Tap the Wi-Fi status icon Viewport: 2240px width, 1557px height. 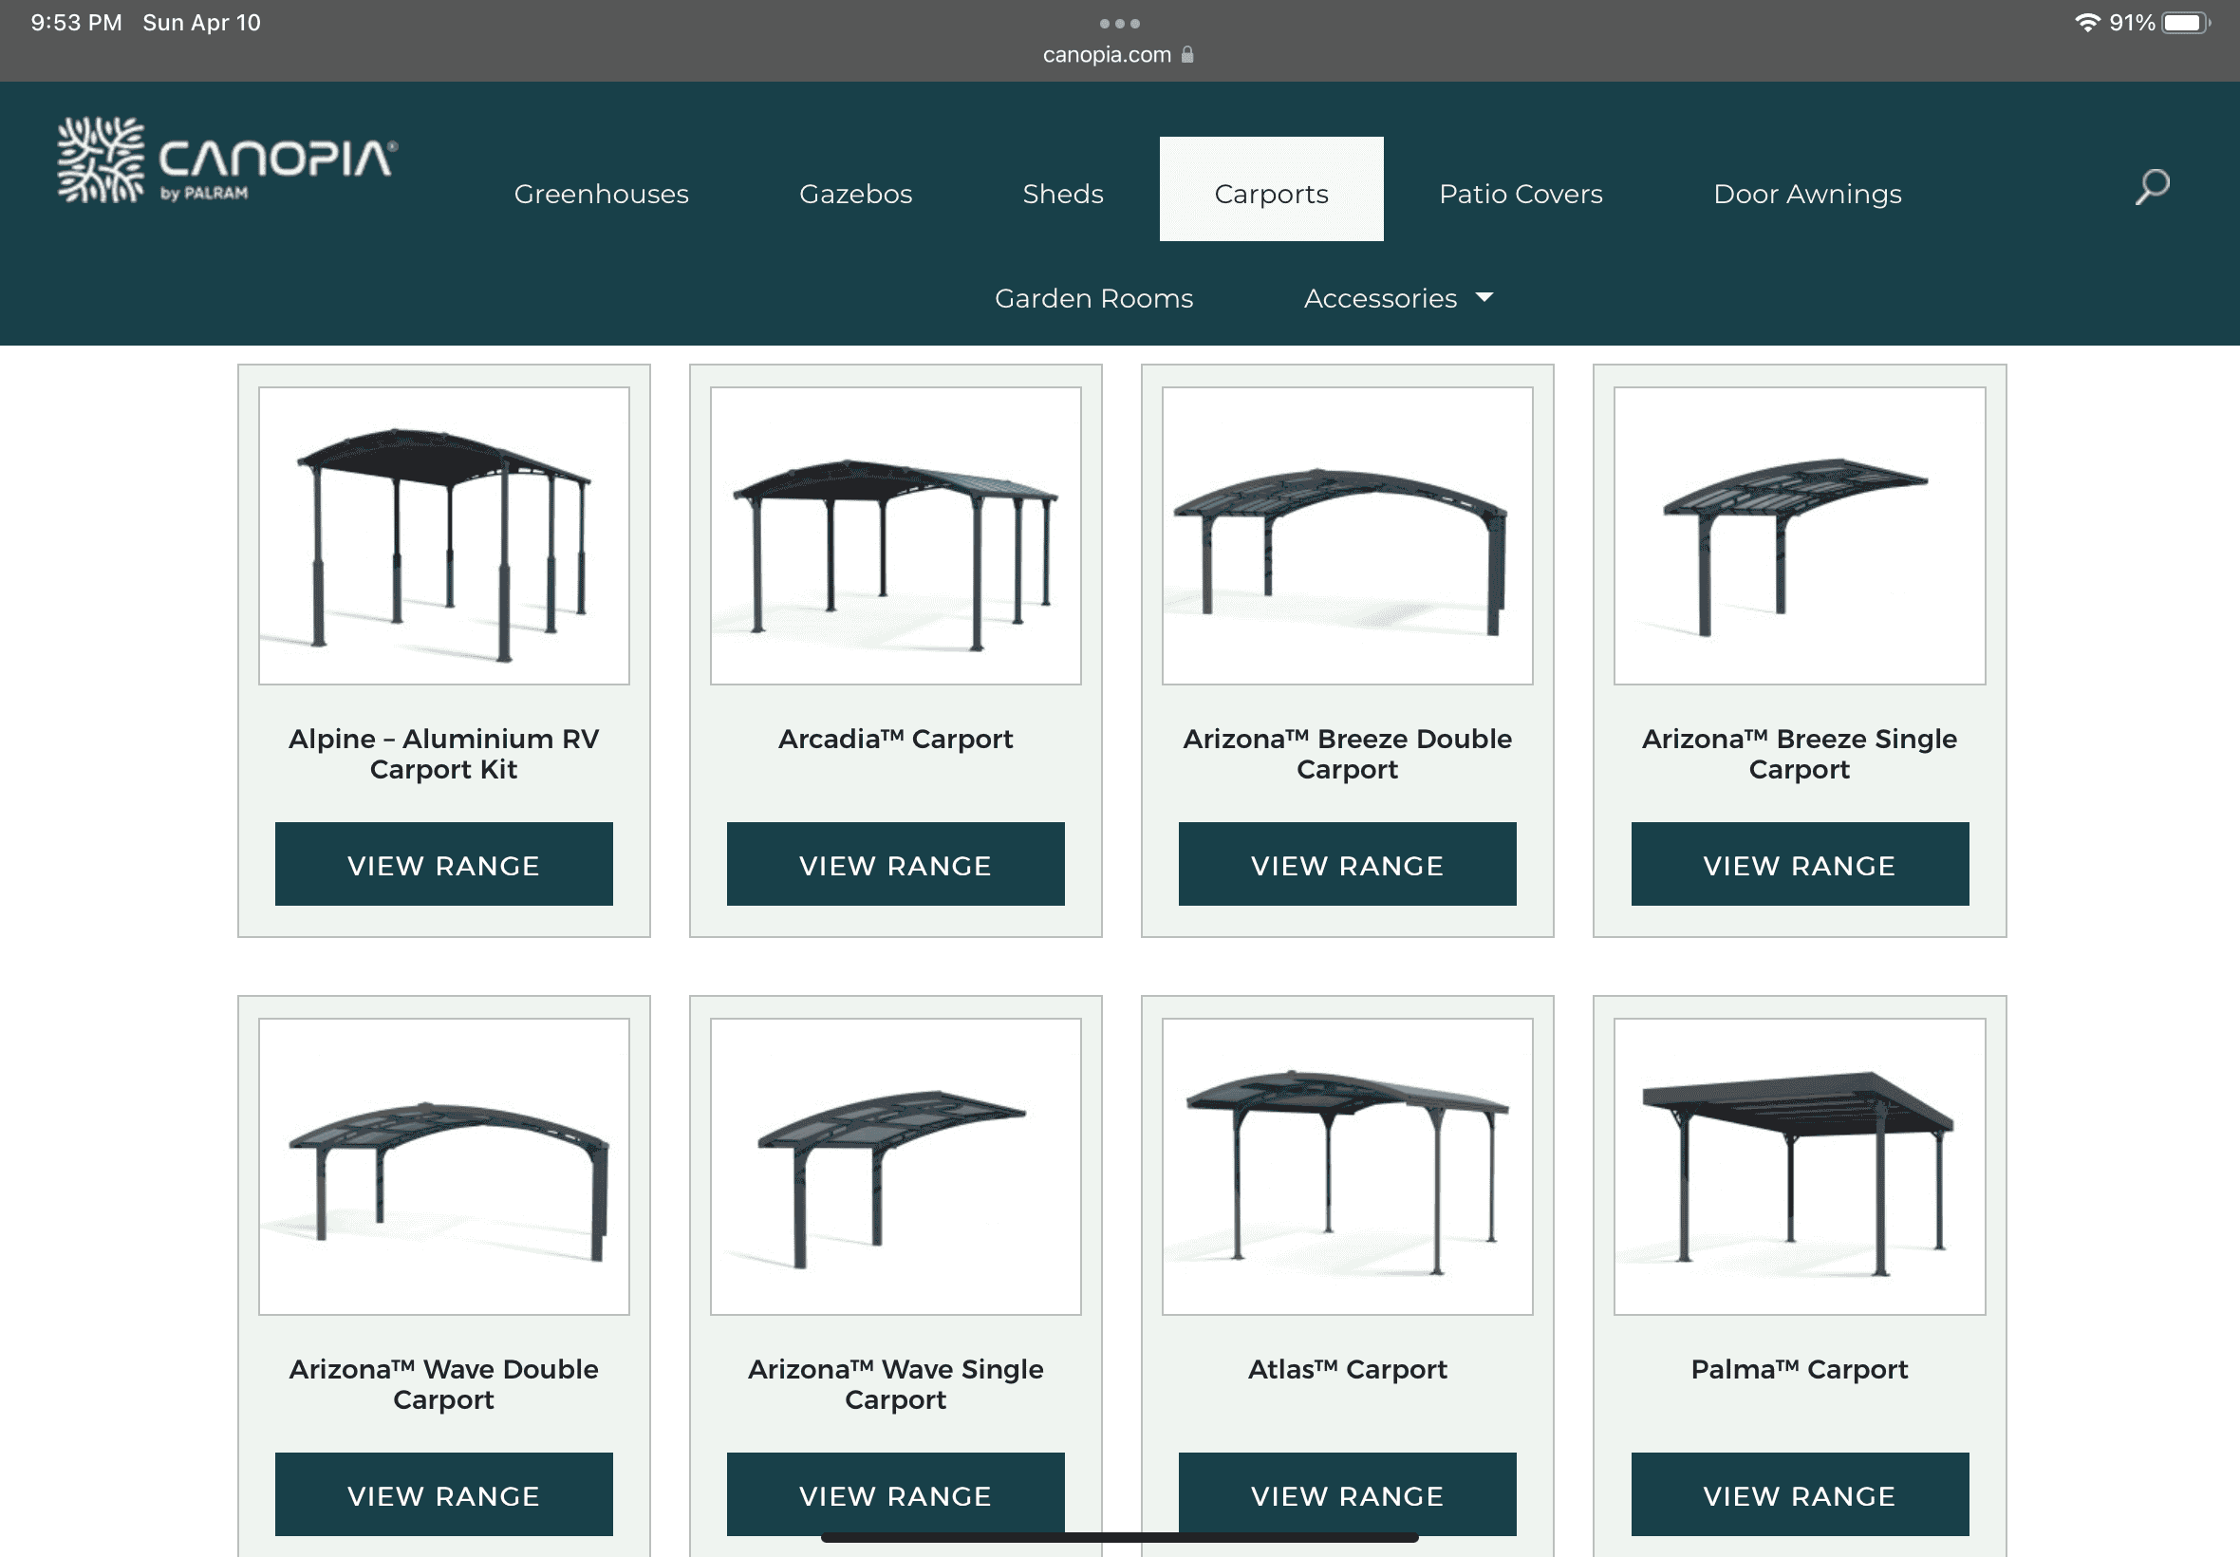pos(2086,23)
